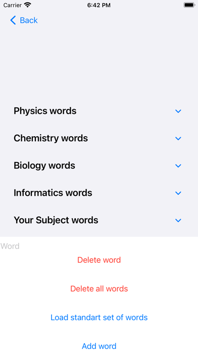
Task: Click the red Delete word button
Action: [99, 260]
